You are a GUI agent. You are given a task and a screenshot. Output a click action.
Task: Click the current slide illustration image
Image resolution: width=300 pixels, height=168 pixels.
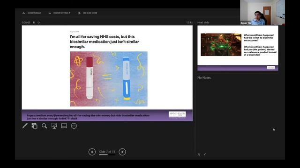pos(109,79)
